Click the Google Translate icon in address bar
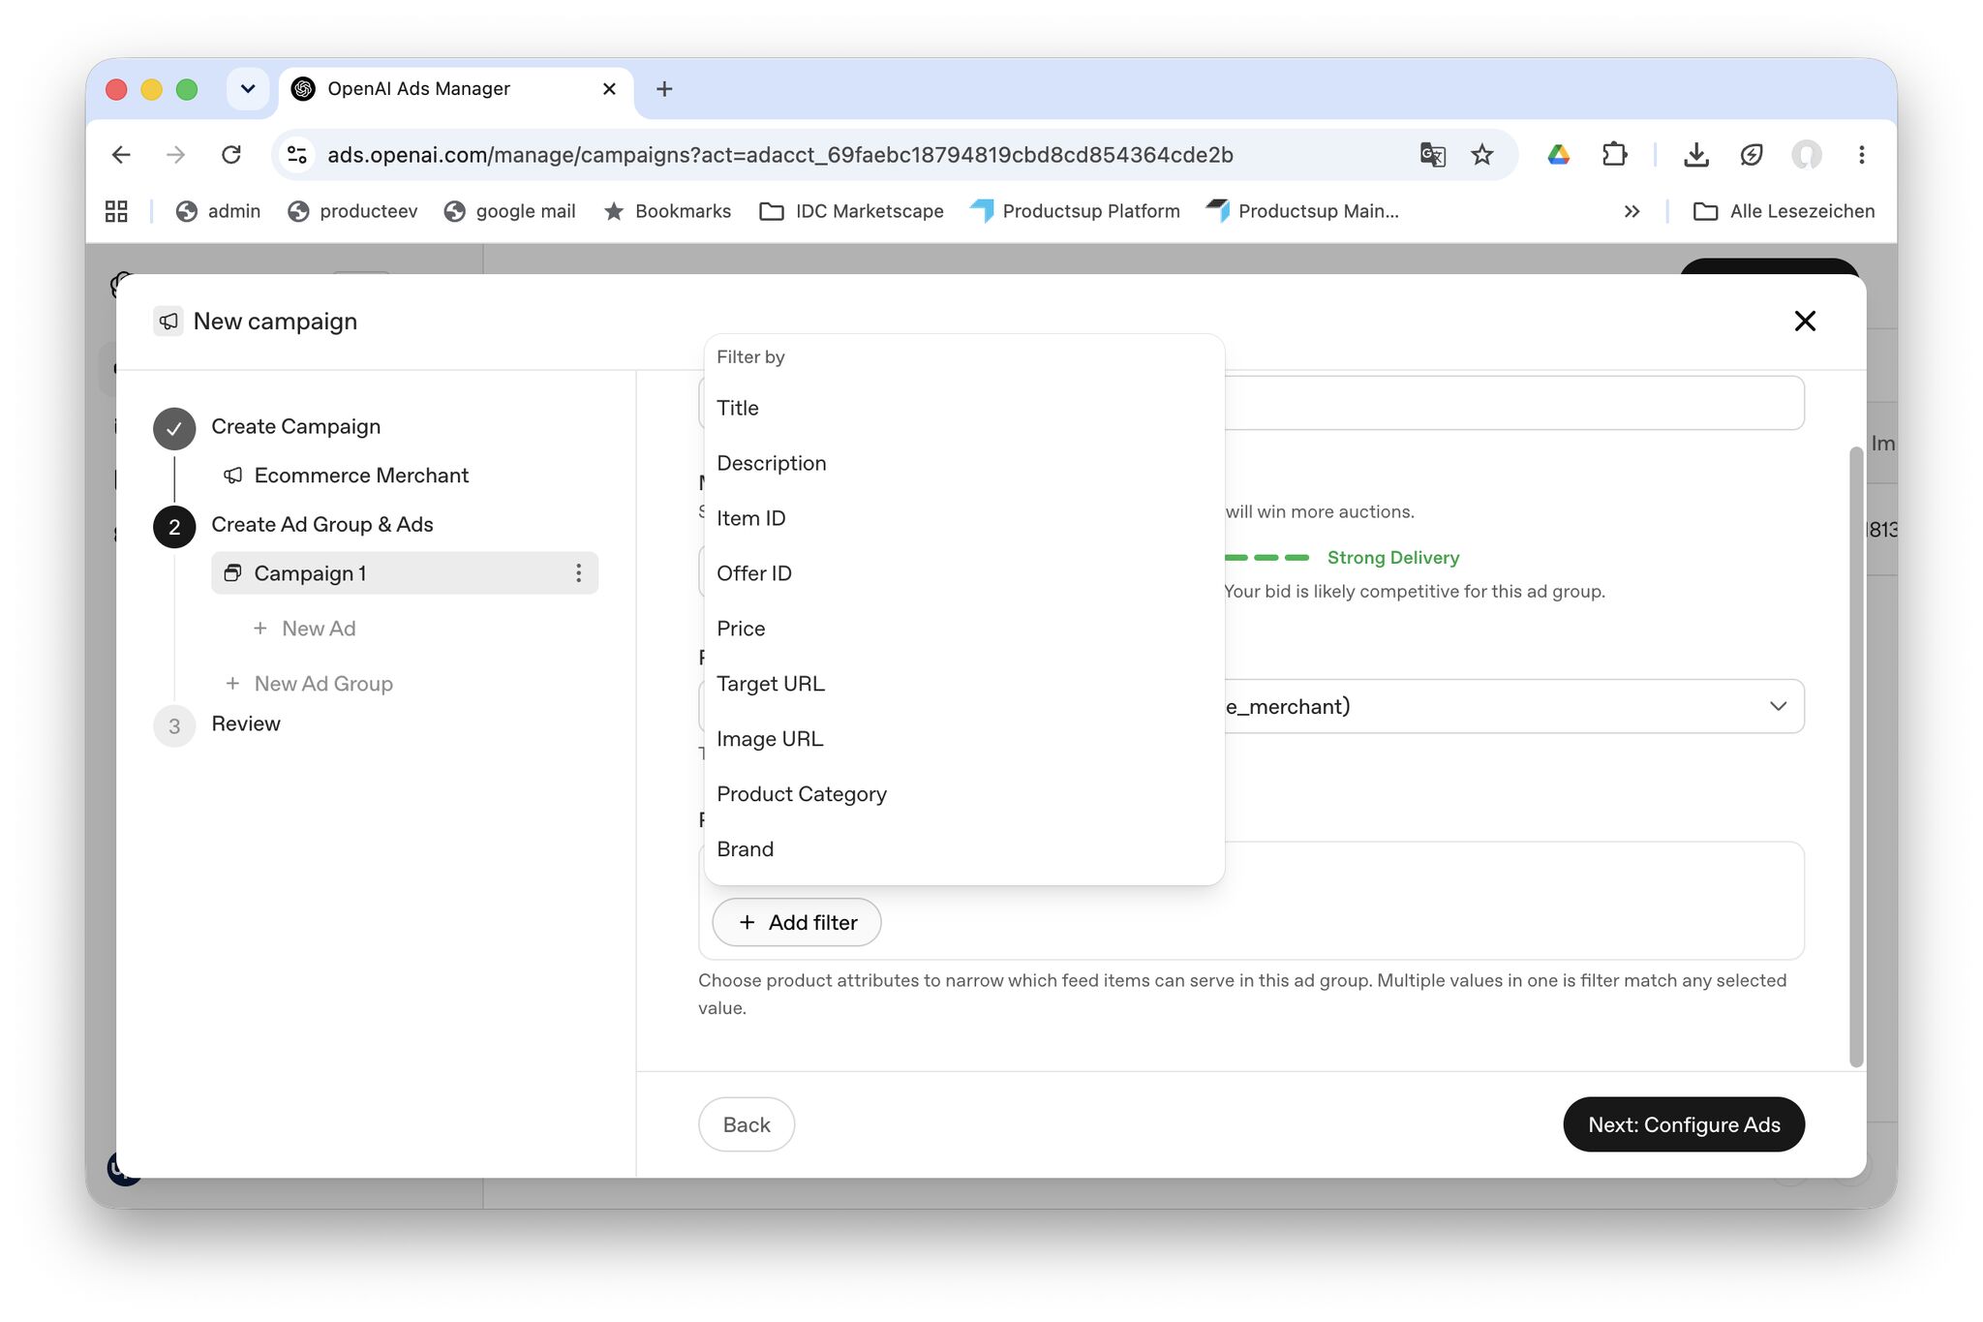 point(1432,155)
